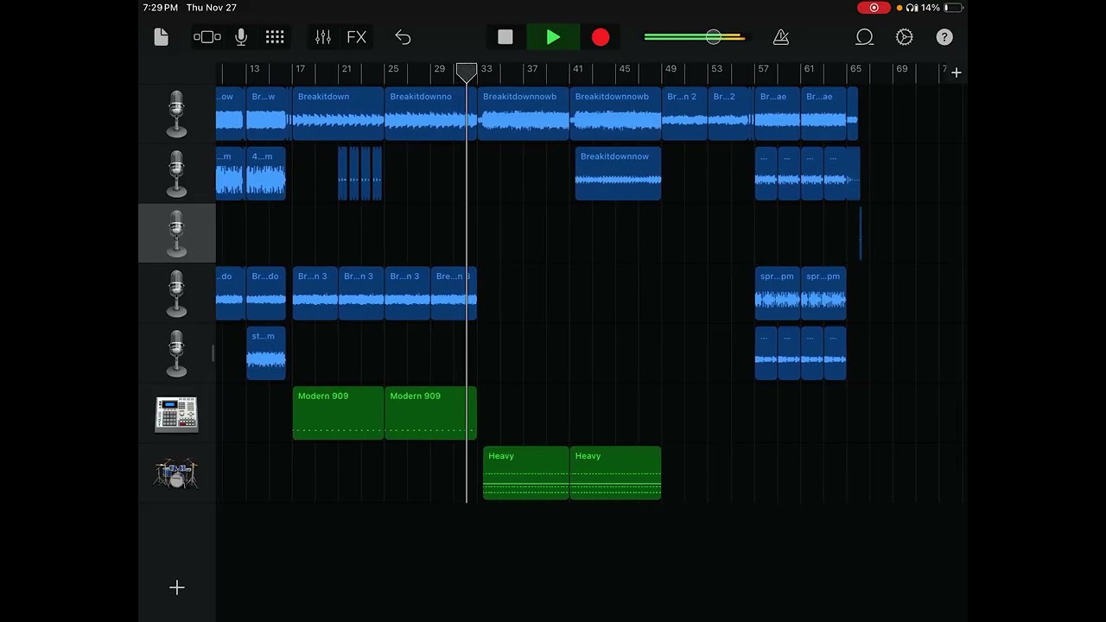
Task: Open My Songs browser document icon
Action: pyautogui.click(x=162, y=37)
